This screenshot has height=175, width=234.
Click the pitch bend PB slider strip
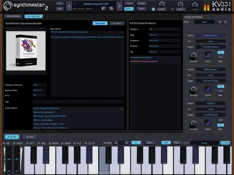[x=9, y=159]
